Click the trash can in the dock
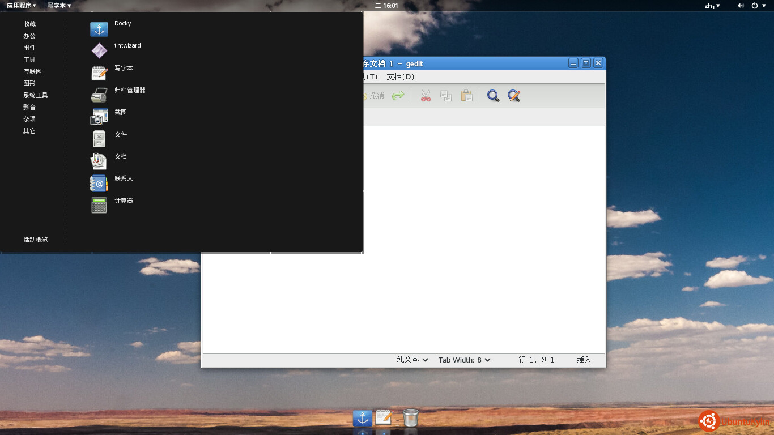The width and height of the screenshot is (774, 435). [410, 418]
